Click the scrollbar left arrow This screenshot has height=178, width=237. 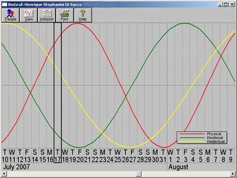click(4, 174)
